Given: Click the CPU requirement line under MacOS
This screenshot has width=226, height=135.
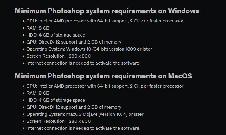Looking at the screenshot, I should point(105,86).
